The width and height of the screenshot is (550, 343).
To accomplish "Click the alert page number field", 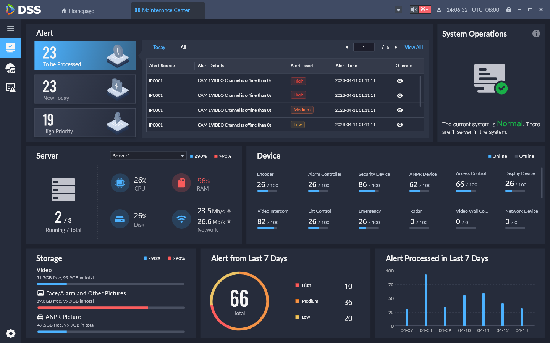I will click(x=364, y=47).
